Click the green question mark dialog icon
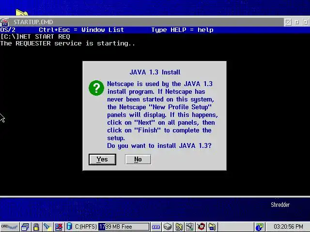310x232 pixels. (x=96, y=88)
